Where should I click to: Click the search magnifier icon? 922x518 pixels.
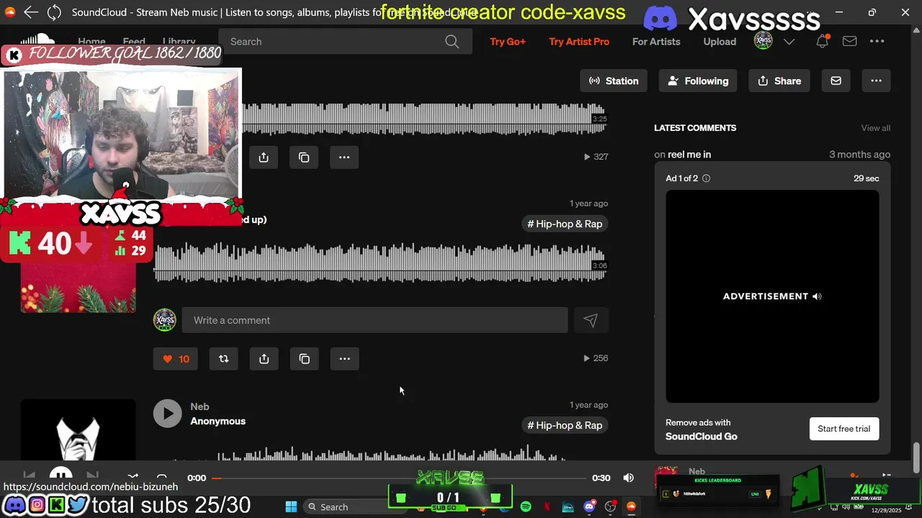tap(452, 42)
